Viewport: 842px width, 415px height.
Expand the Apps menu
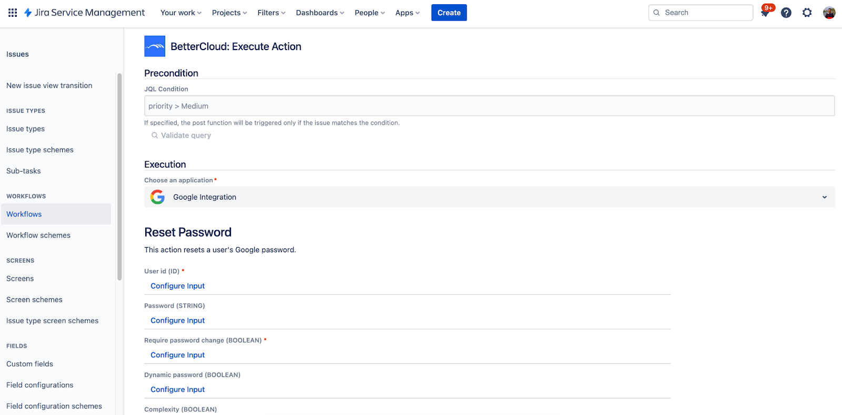click(x=408, y=13)
